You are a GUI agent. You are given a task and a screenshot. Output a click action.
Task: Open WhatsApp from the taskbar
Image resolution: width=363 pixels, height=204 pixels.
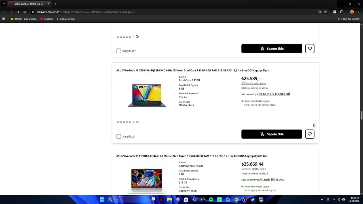[220, 199]
